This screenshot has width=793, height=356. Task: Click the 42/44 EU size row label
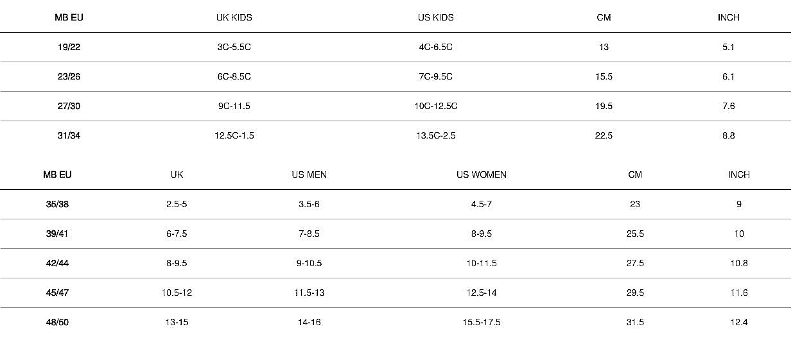point(57,263)
